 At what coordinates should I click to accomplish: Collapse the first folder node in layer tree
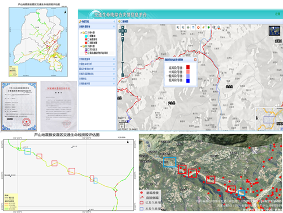click(x=82, y=33)
